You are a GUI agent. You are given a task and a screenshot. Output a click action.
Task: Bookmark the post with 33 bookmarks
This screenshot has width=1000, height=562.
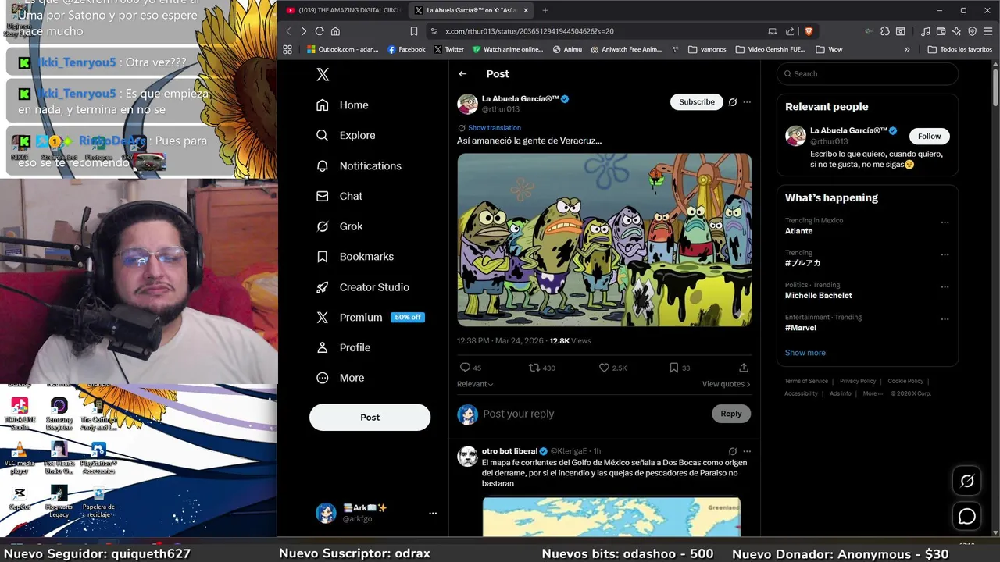[680, 368]
